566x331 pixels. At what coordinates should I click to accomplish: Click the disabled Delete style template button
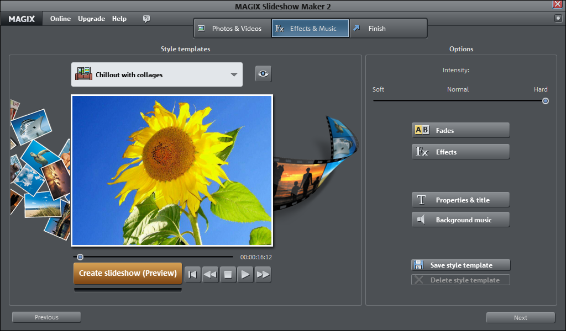pos(460,280)
